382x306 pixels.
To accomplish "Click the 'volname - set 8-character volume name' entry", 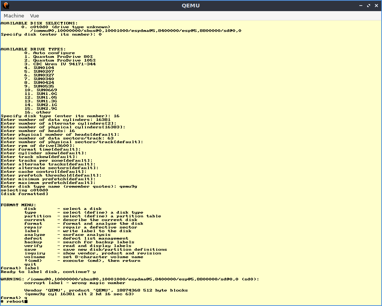I will 84,257.
